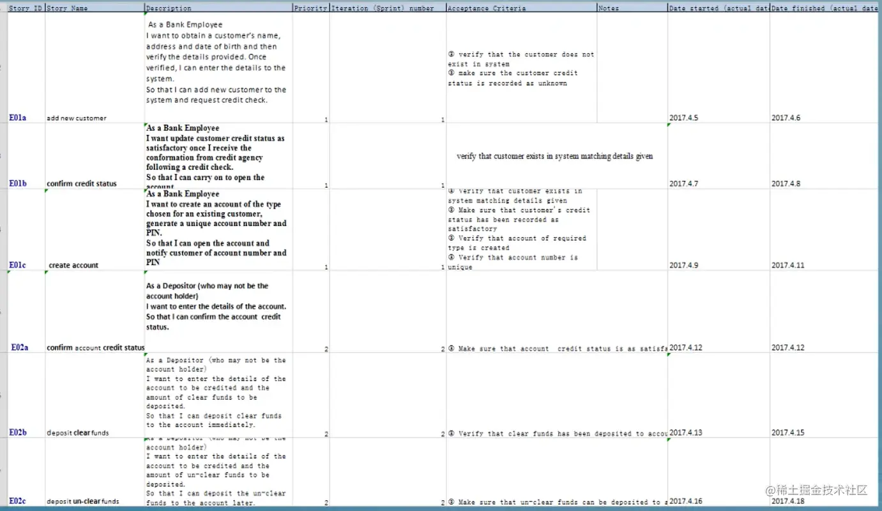
Task: Click the E01a description about obtaining customer's name
Action: click(x=216, y=63)
